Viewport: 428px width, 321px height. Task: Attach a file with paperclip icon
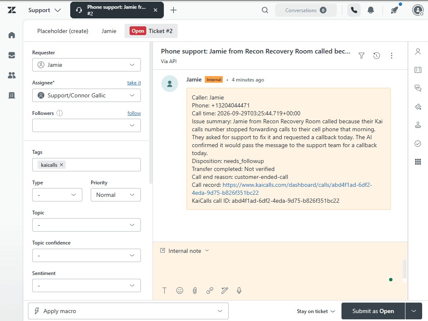[195, 290]
